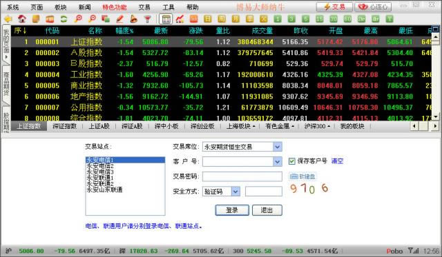Click the house home icon in toolbar
This screenshot has width=442, height=257.
click(x=22, y=19)
